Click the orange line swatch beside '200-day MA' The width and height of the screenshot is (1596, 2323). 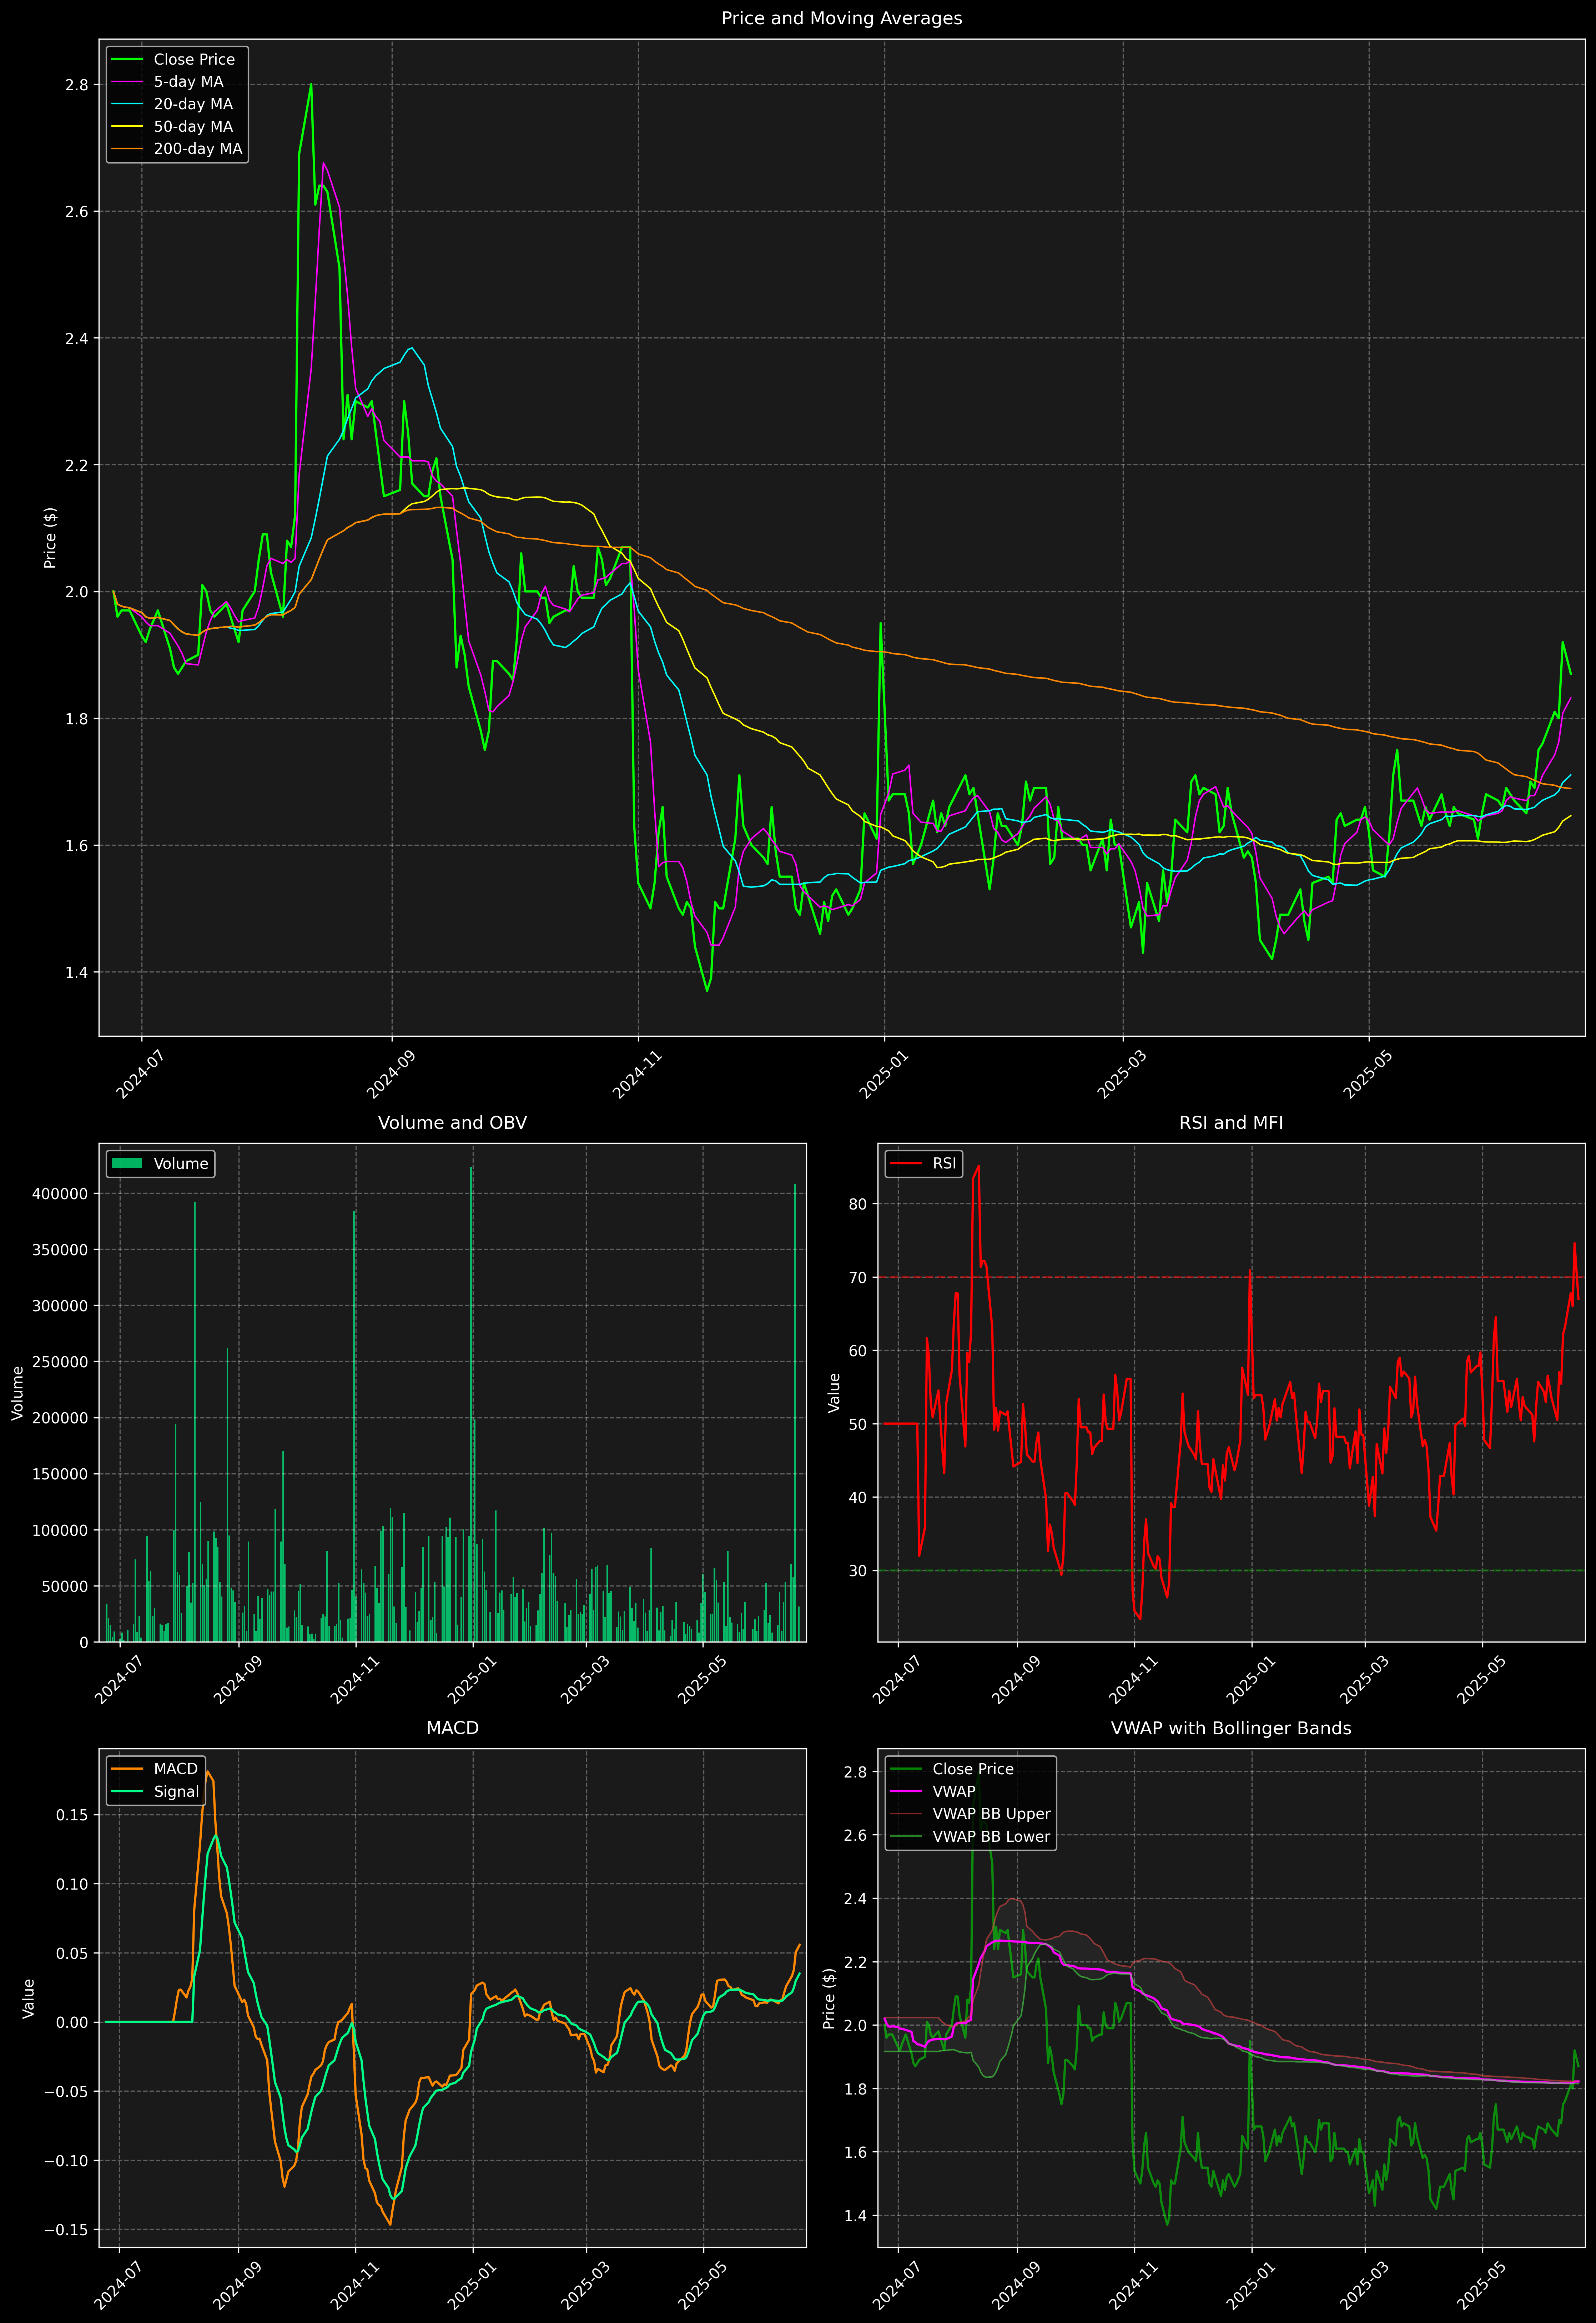127,149
